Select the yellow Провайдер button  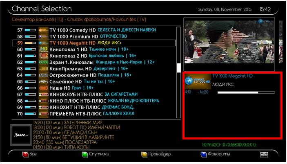click(156, 154)
